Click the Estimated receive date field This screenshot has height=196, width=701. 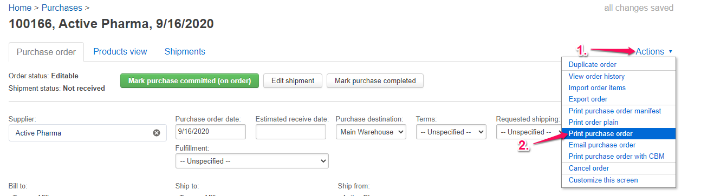click(291, 132)
